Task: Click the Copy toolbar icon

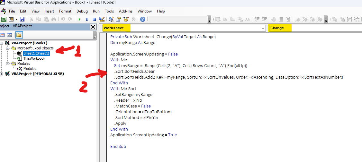Action: point(39,19)
